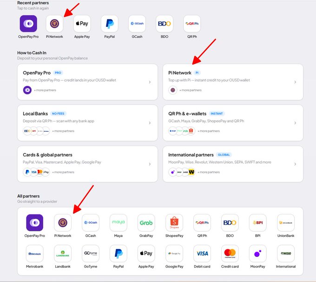
Task: Expand Cards & global partners chevron
Action: coord(150,164)
